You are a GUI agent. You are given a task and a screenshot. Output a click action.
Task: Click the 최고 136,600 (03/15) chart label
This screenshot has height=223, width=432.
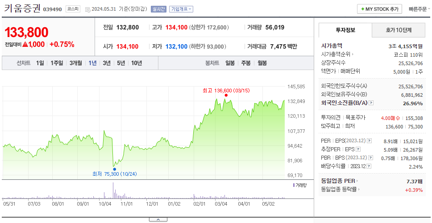[226, 90]
